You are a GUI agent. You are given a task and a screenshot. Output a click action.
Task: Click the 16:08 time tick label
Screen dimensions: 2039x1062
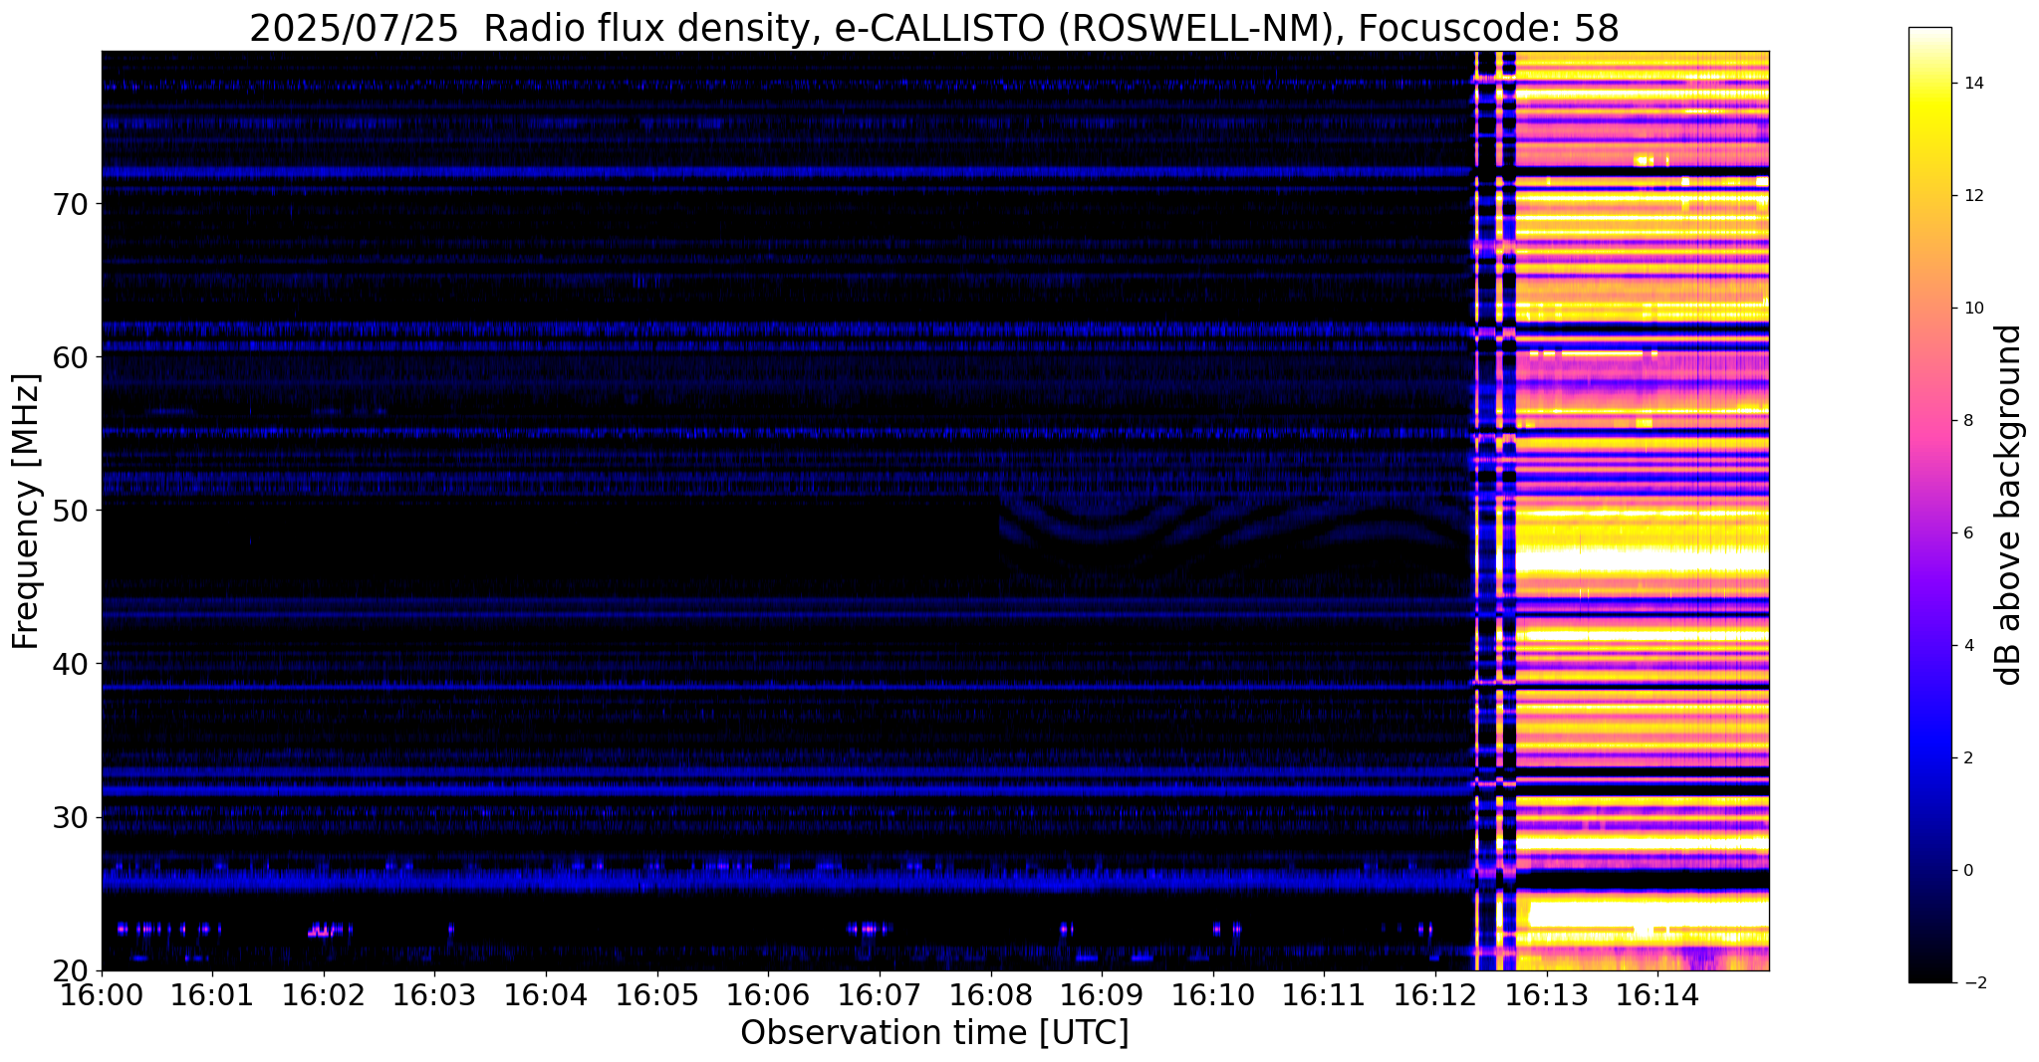click(x=991, y=996)
